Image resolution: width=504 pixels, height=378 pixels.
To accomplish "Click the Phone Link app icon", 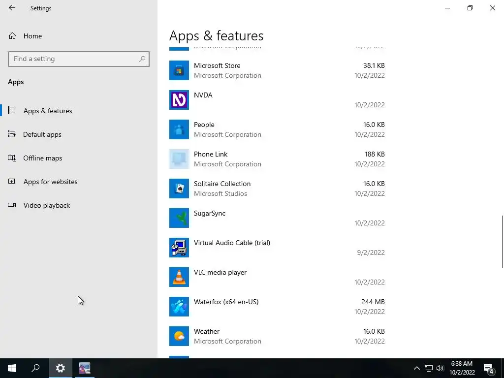I will [179, 159].
